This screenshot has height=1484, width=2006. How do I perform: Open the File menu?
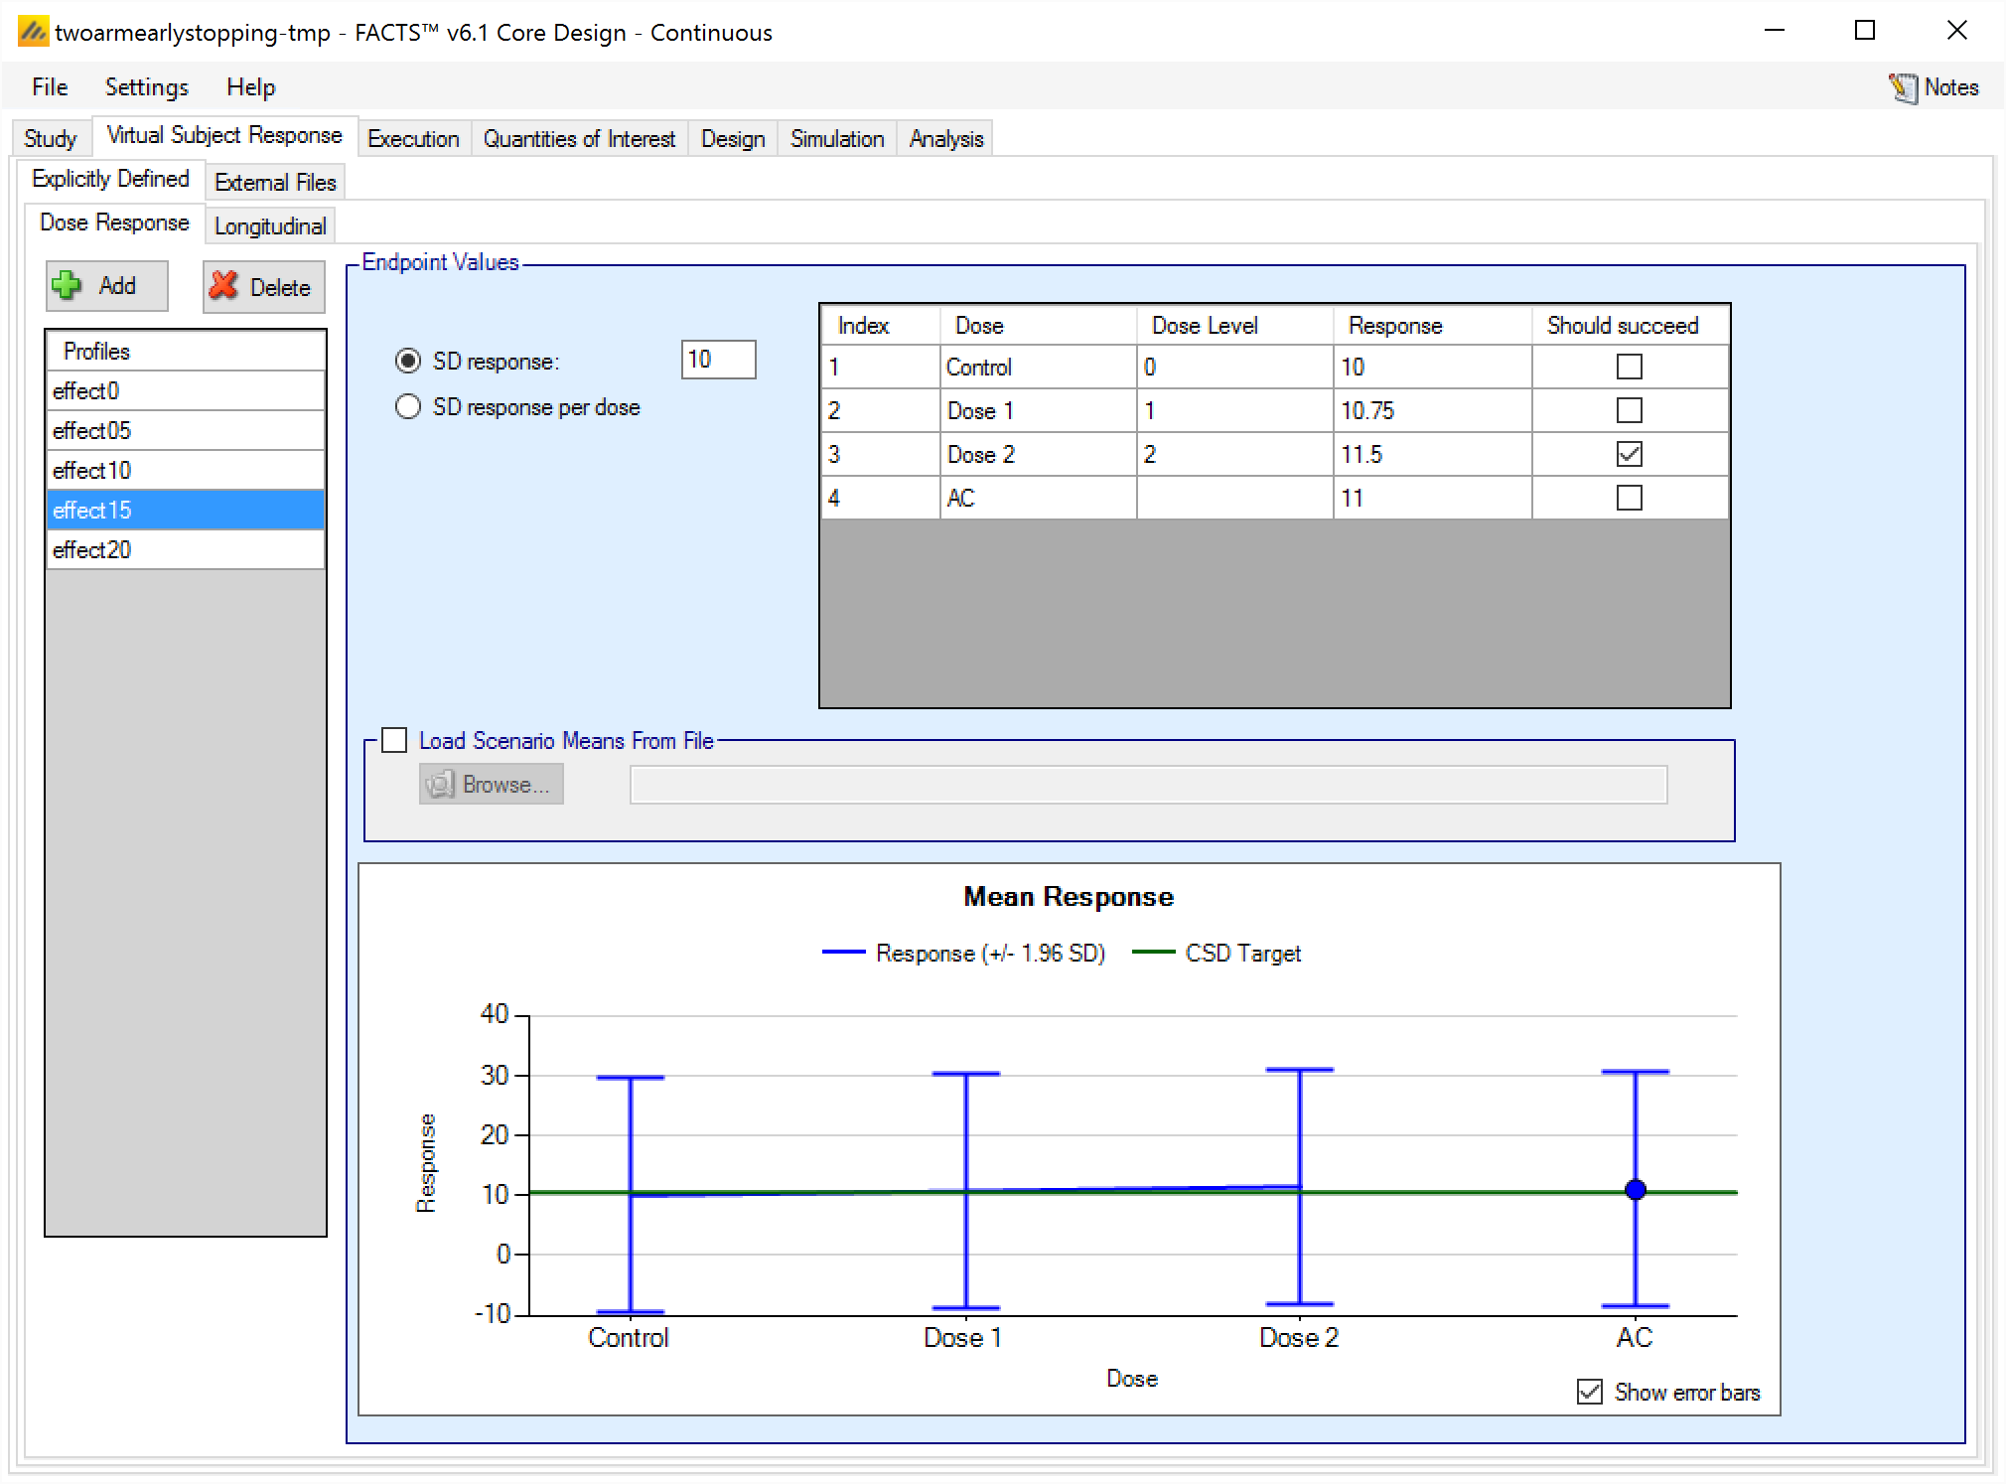[50, 87]
